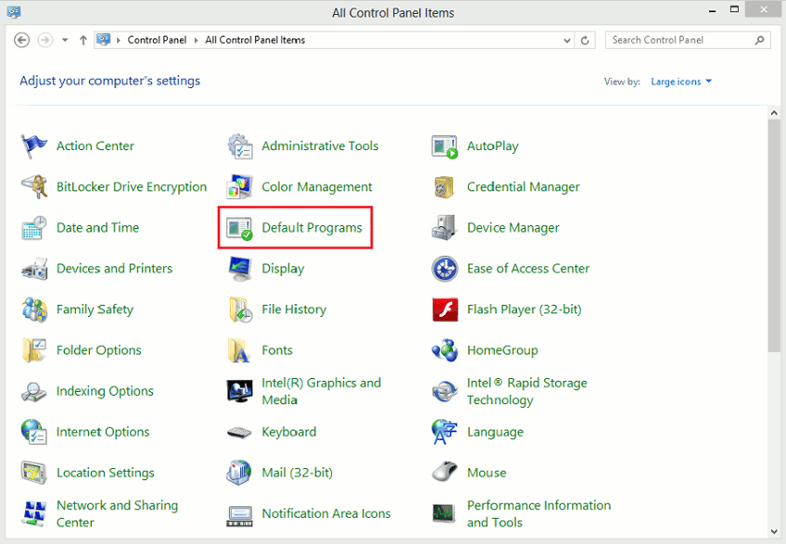Click the window title bar system icon

pyautogui.click(x=14, y=12)
